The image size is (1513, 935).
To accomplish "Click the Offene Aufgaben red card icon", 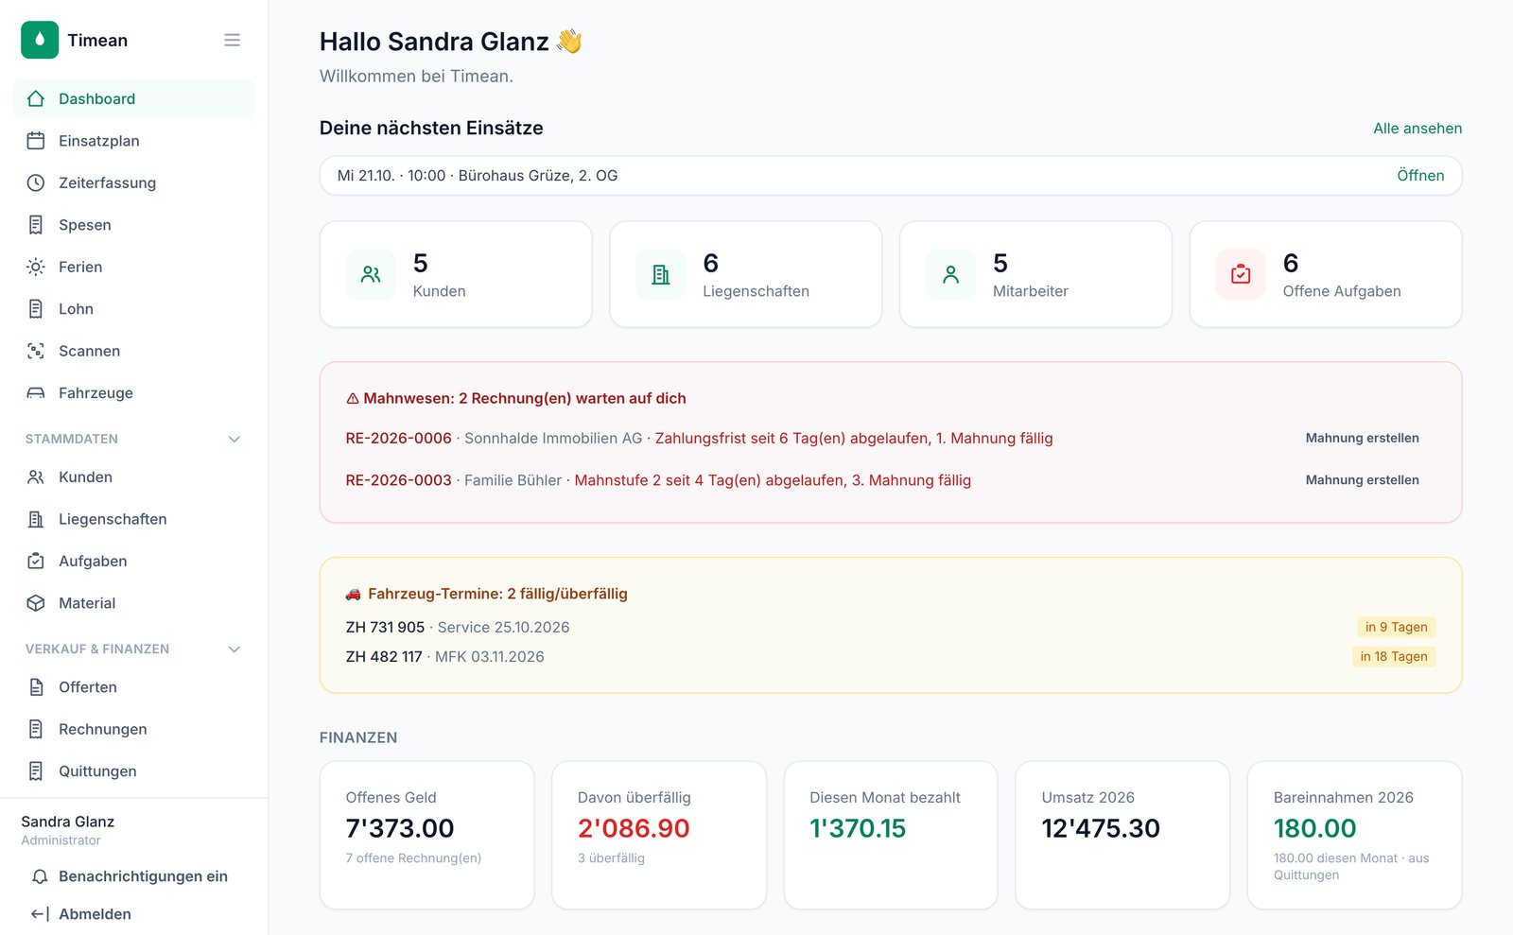I will point(1241,274).
